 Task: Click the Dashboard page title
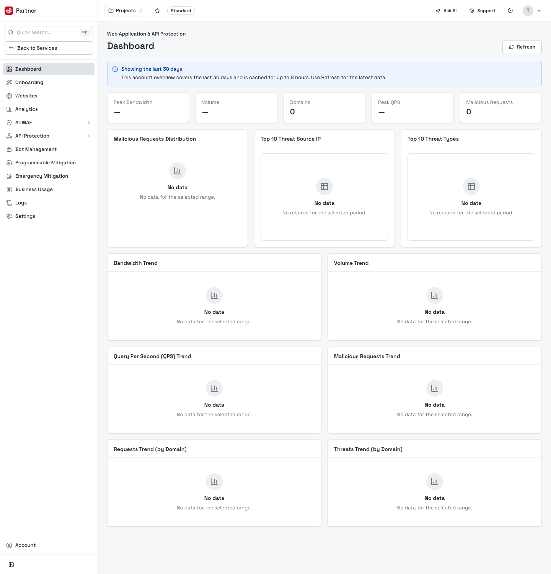pos(130,46)
